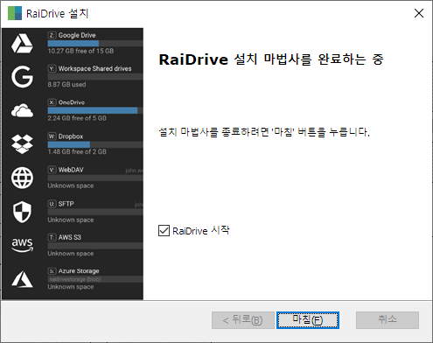The width and height of the screenshot is (433, 343).
Task: Click the RaiDrive logo in title bar
Action: click(x=15, y=13)
